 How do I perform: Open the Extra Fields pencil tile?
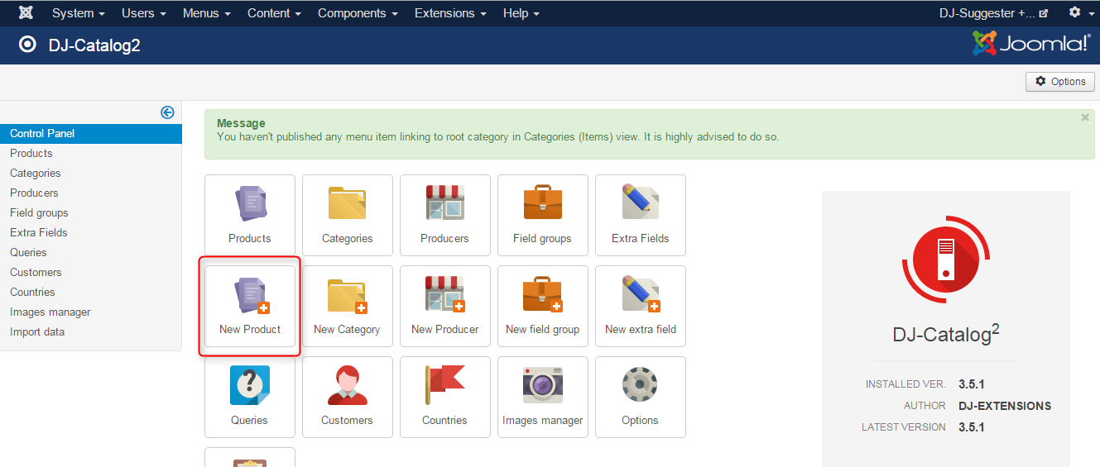[x=641, y=215]
